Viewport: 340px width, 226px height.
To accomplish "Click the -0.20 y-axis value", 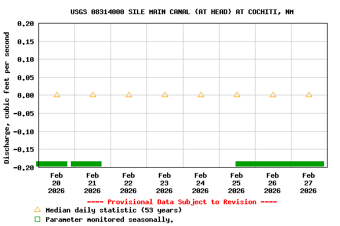I will tap(24, 168).
